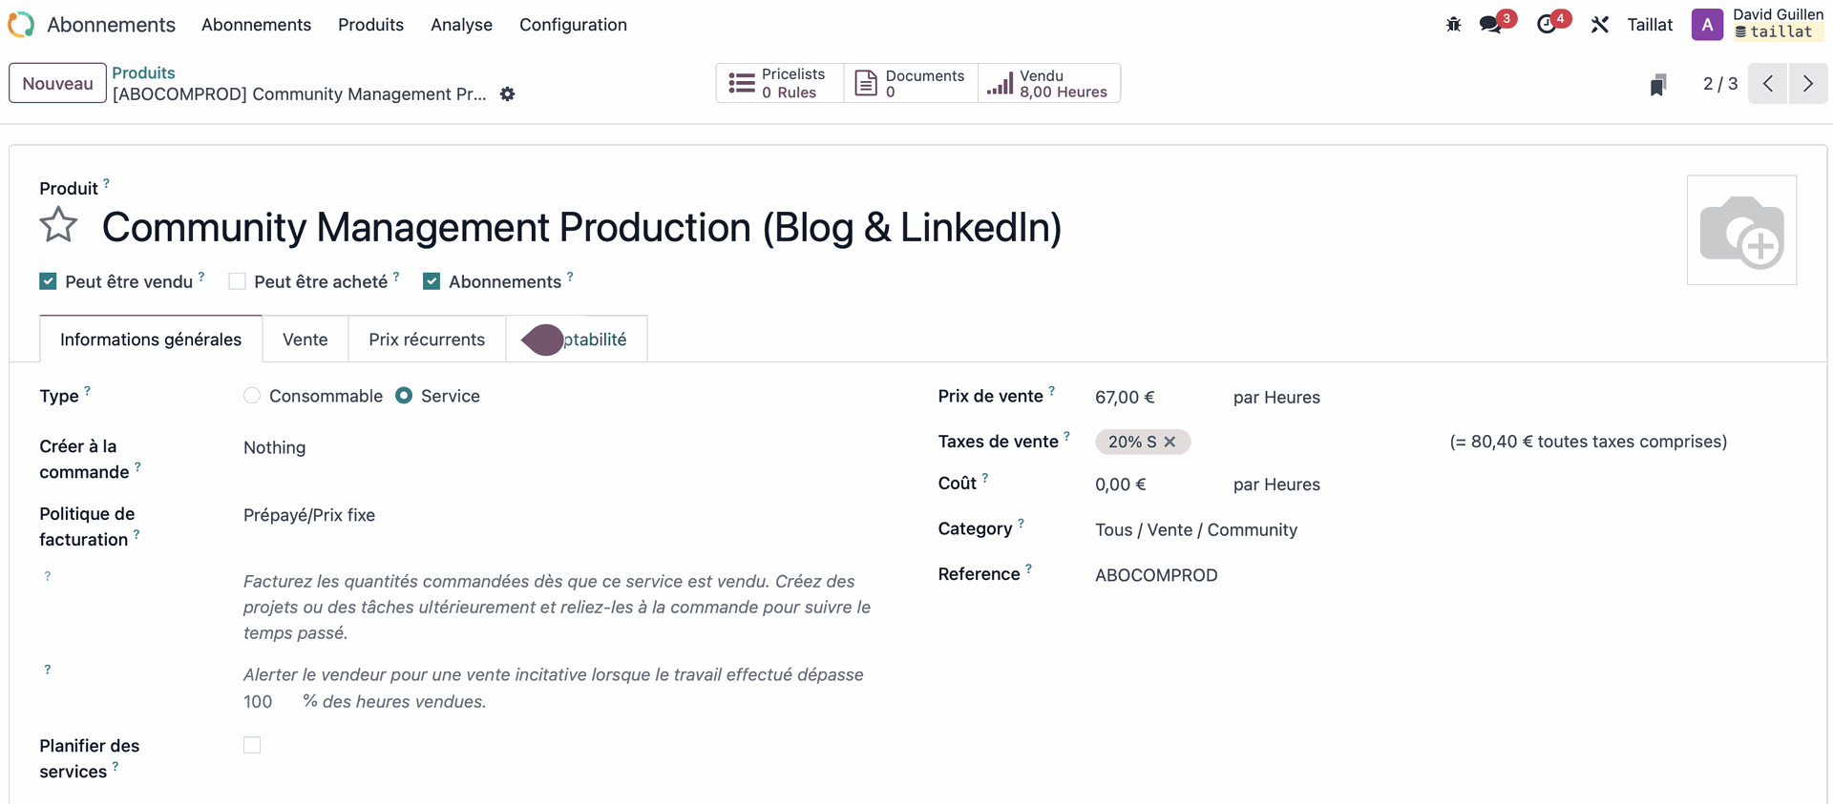Select the Consommable radio option

point(252,396)
